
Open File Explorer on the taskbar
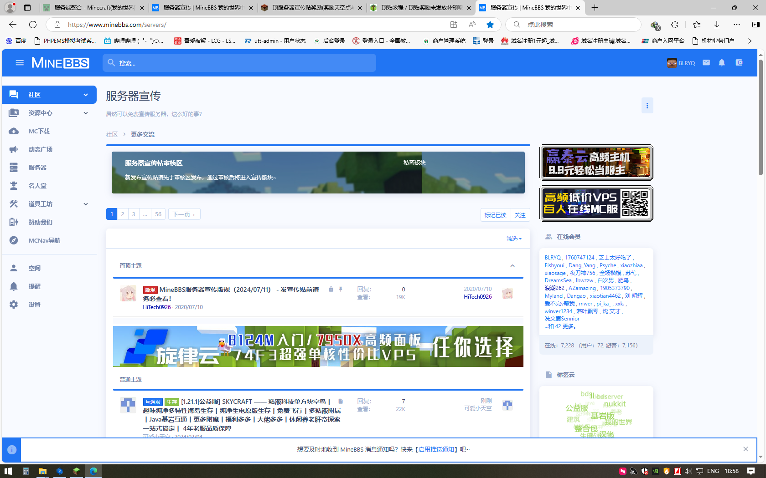(42, 471)
